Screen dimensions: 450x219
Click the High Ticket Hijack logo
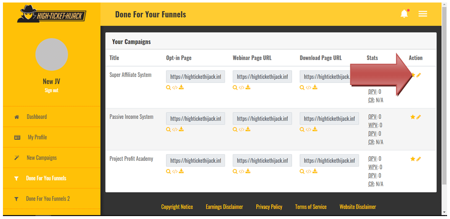click(52, 15)
